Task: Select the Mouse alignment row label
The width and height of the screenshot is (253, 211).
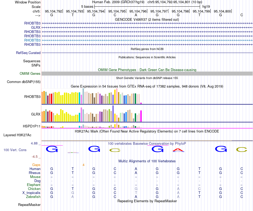Action: click(35, 177)
